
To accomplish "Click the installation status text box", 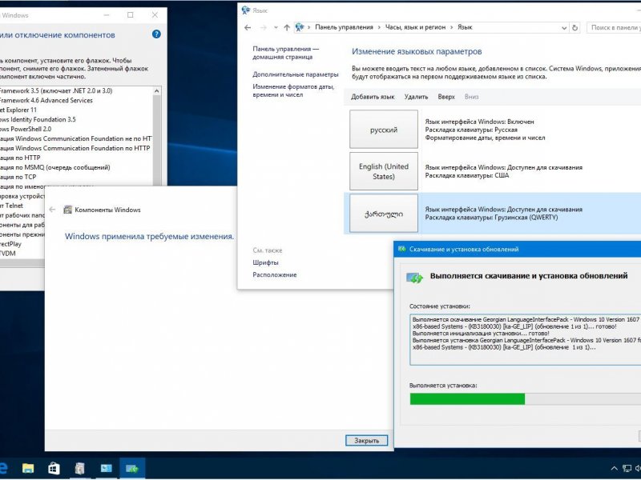I will pyautogui.click(x=526, y=339).
